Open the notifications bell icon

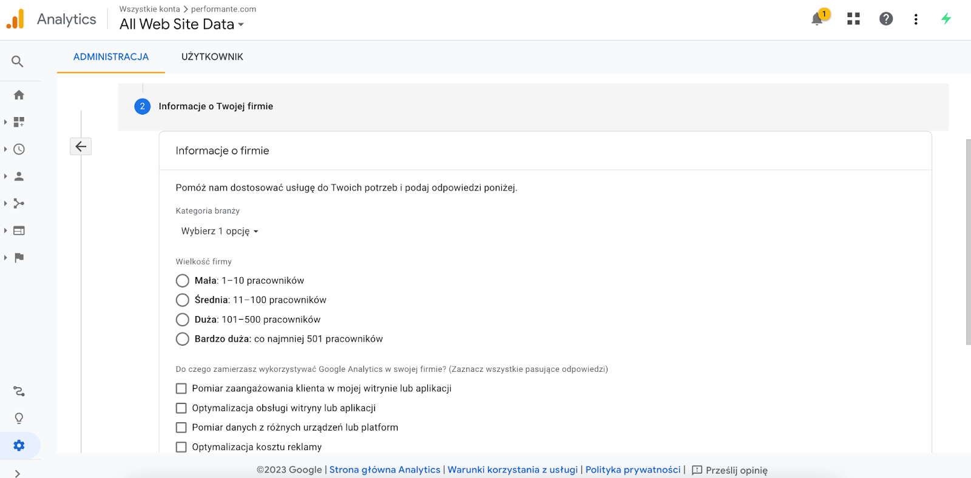pyautogui.click(x=817, y=19)
